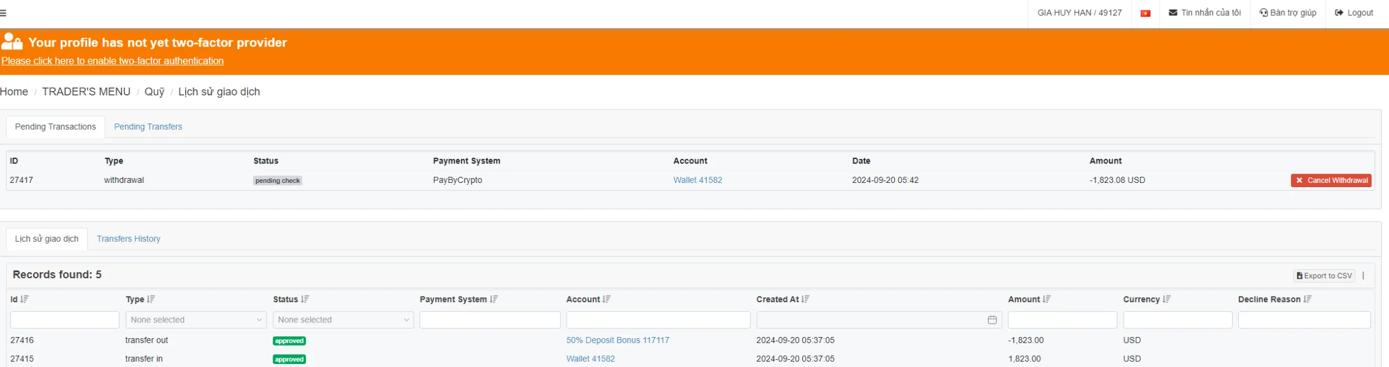Viewport: 1389px width, 367px height.
Task: Sort by Type column sort icon
Action: pyautogui.click(x=151, y=299)
